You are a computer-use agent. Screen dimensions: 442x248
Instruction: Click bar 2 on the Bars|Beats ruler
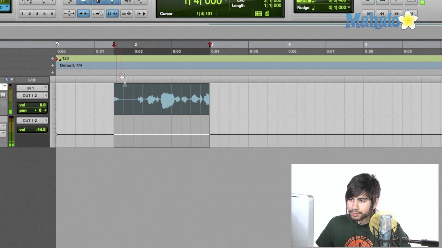point(136,44)
